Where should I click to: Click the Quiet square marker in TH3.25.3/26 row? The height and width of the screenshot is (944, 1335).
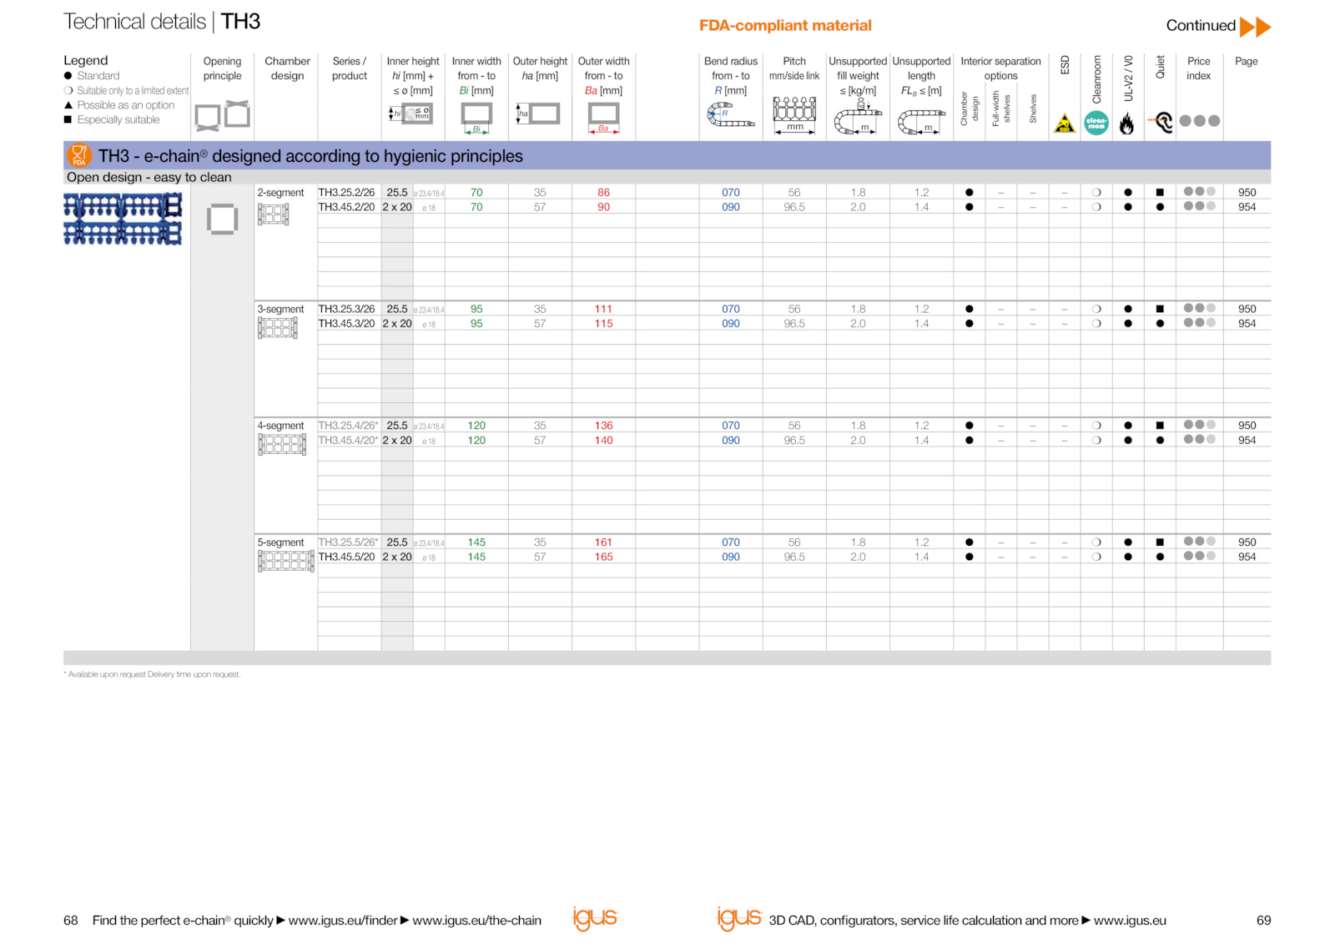point(1160,310)
